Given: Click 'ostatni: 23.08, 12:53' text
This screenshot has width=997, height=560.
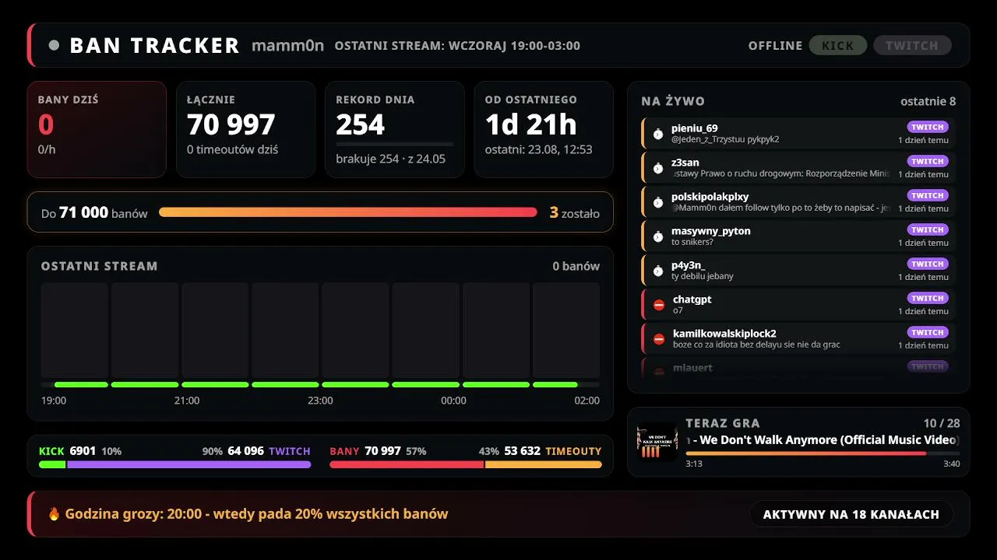Looking at the screenshot, I should 539,149.
